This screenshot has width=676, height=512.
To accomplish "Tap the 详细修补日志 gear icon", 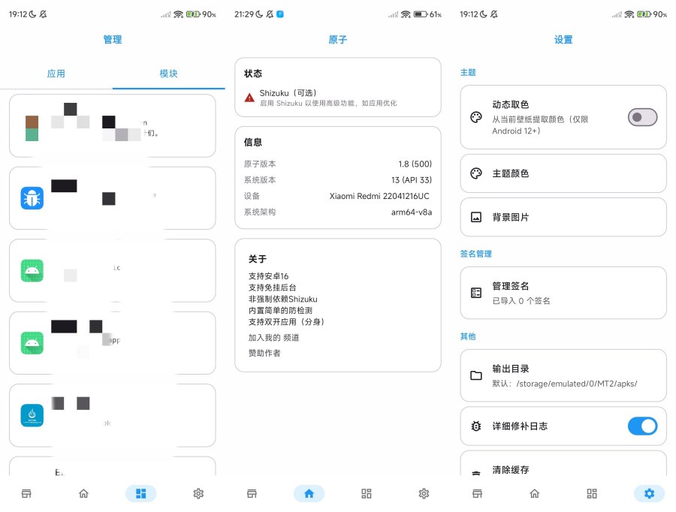I will tap(476, 426).
